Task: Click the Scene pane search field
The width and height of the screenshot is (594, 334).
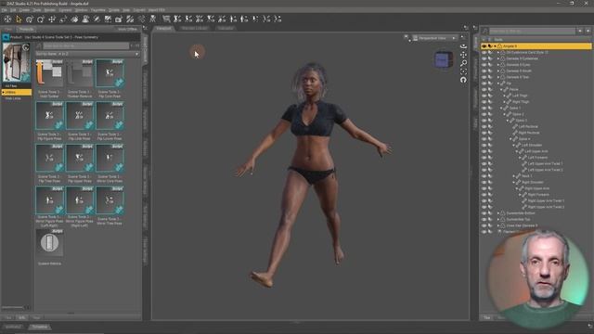Action: [x=532, y=31]
